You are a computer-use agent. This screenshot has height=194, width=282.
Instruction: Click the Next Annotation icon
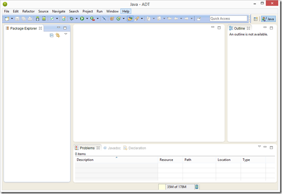(149, 19)
